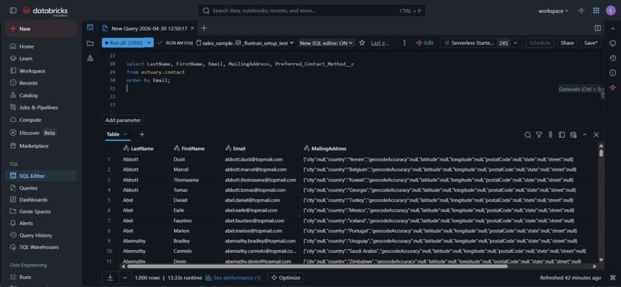Click the Add parameter button
Screen dimensions: 621x287
pyautogui.click(x=123, y=120)
